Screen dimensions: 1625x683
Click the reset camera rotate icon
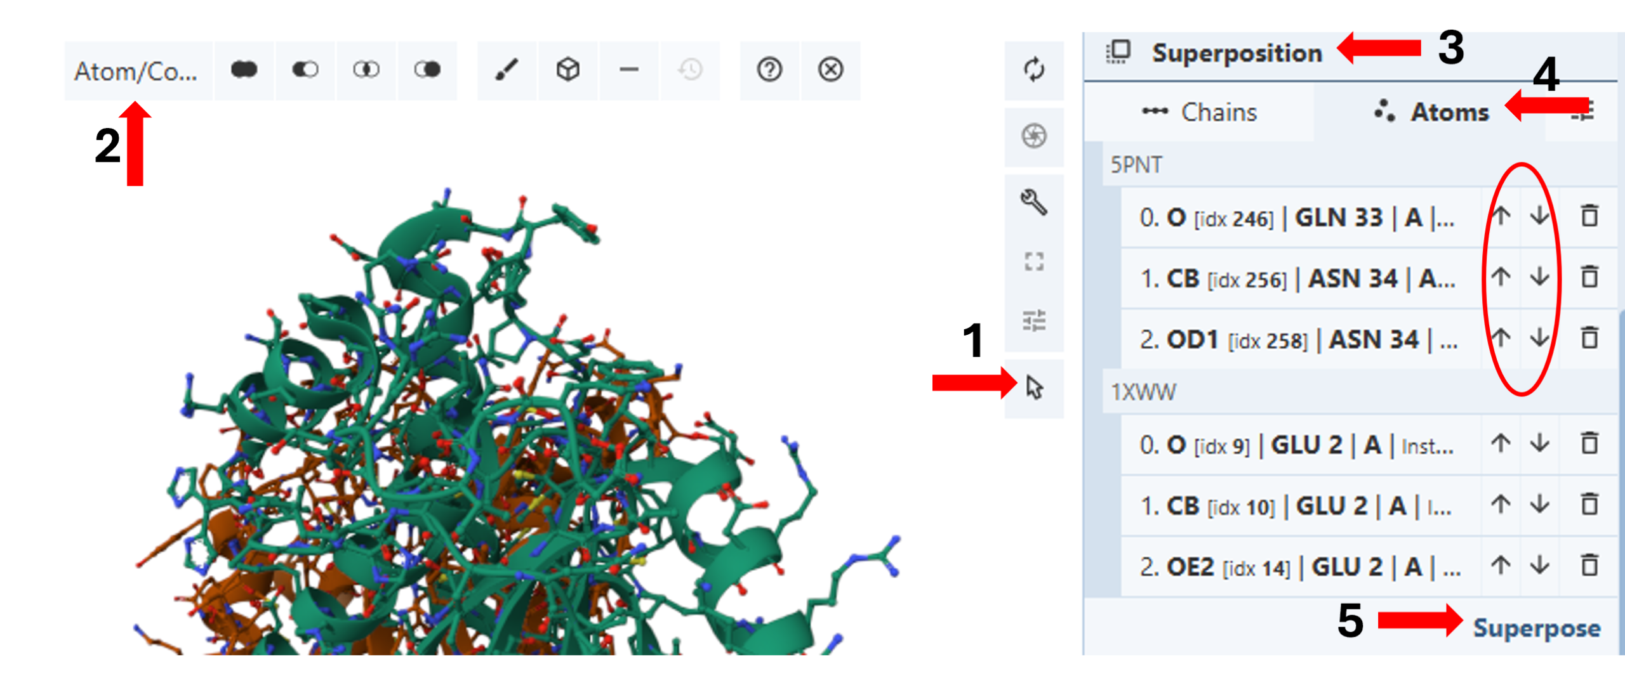pos(1034,70)
